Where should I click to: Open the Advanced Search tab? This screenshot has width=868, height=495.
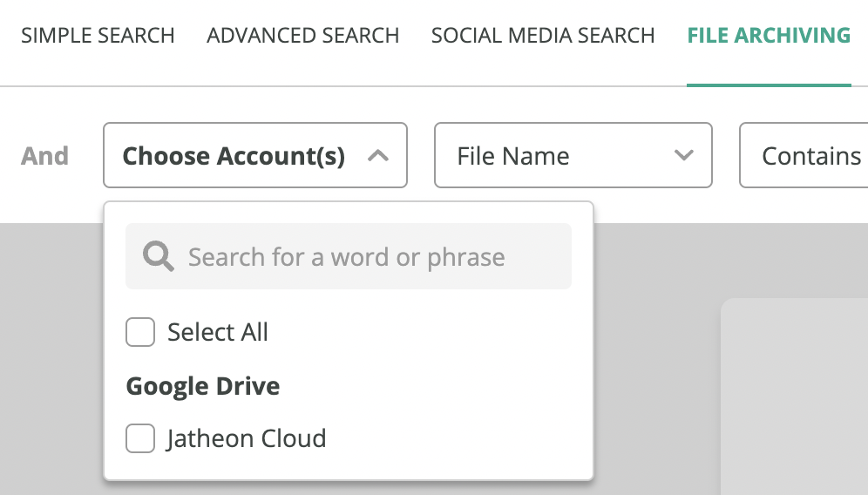[302, 36]
